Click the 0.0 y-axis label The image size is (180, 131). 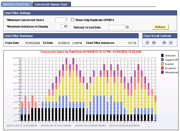click(x=15, y=121)
